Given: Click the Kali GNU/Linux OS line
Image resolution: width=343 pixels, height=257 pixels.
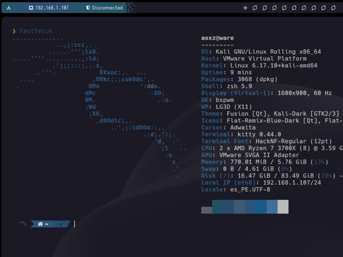Looking at the screenshot, I should (x=261, y=52).
